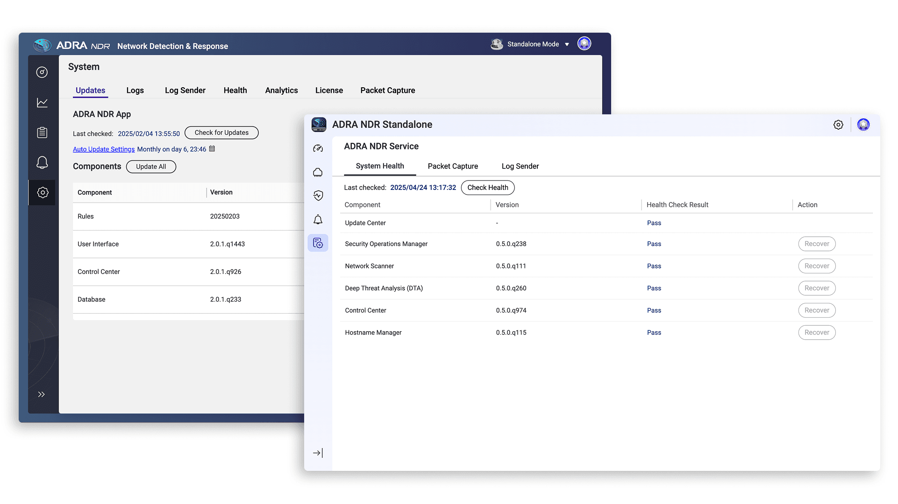Viewport: 898px width, 504px height.
Task: Click the auto update schedule calendar icon
Action: (212, 149)
